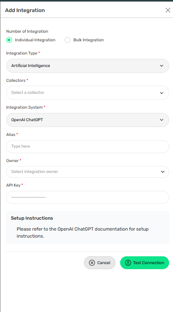Click the download arrow icon on Test Connection
The height and width of the screenshot is (312, 173).
(x=128, y=263)
